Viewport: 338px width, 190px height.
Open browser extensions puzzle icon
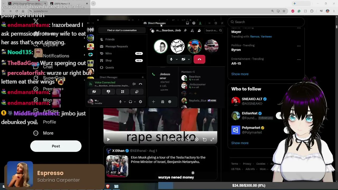(312, 11)
